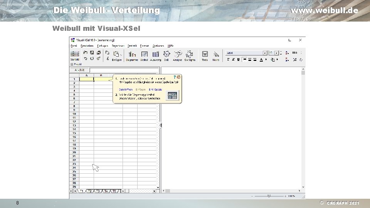The width and height of the screenshot is (370, 208).
Task: Click the cut scissors icon
Action: (108, 59)
